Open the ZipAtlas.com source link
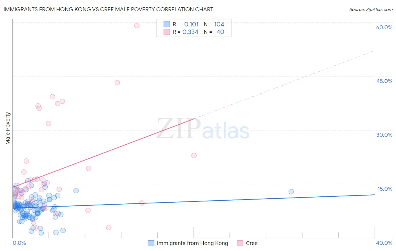The height and width of the screenshot is (251, 396). pos(371,10)
